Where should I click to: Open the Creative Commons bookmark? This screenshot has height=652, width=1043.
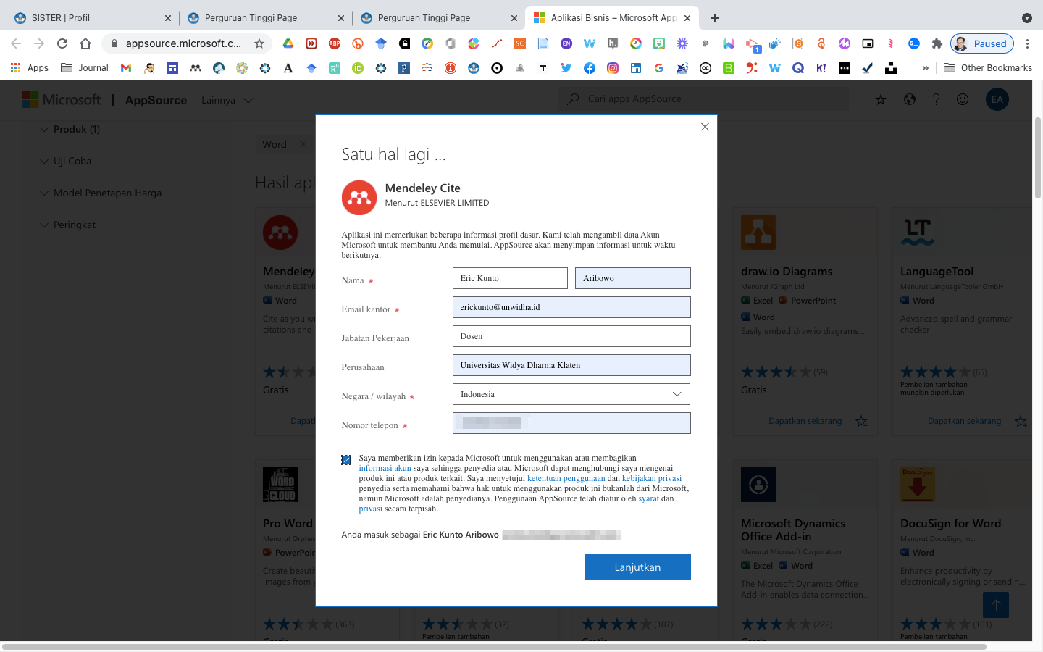pos(705,68)
